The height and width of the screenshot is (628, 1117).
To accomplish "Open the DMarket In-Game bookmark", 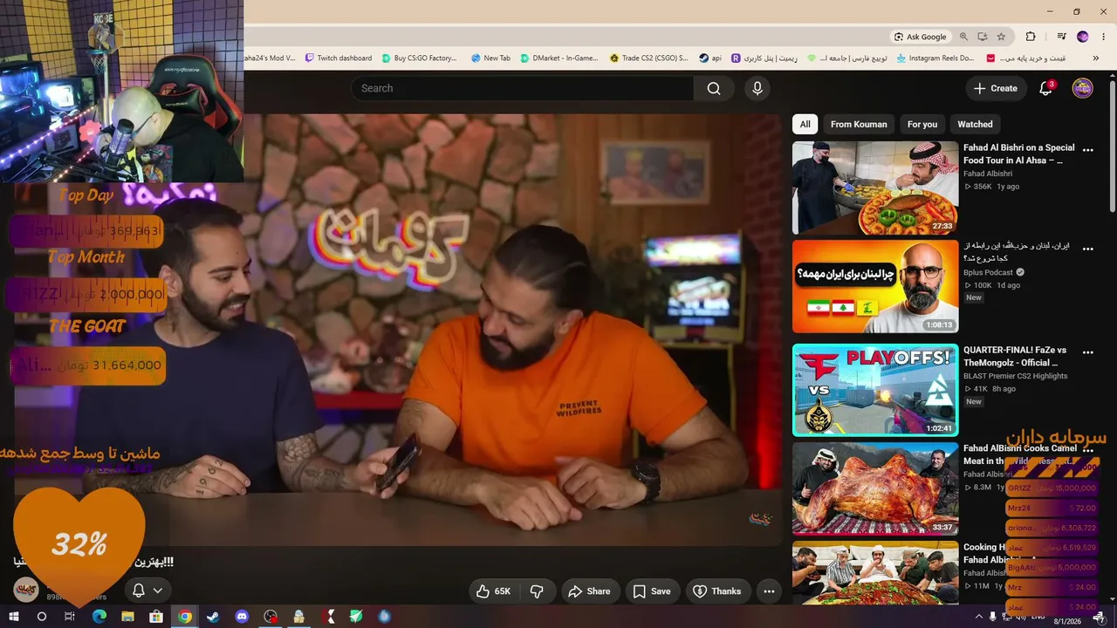I will pos(559,58).
